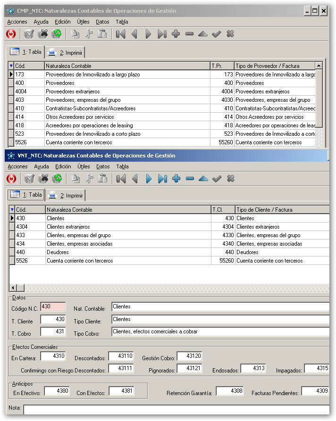Click scroll left arrow in VNT_NTC table
Viewport: 336px width, 421px height.
[x=13, y=288]
